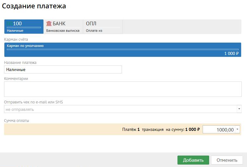The height and width of the screenshot is (167, 247).
Task: Click the receipt dropdown arrow
Action: click(239, 109)
